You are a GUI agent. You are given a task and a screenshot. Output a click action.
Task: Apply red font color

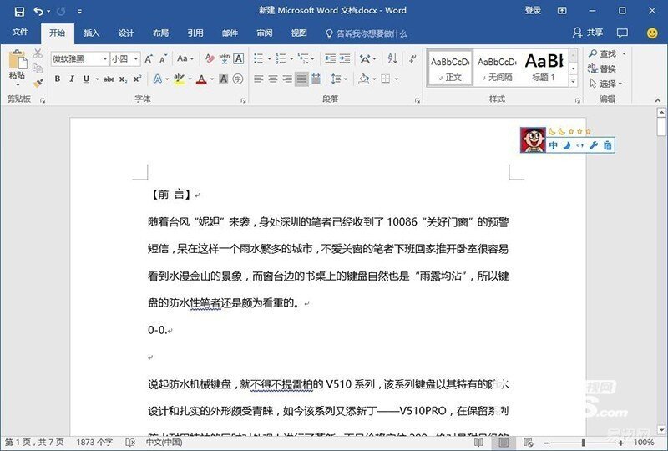click(201, 79)
